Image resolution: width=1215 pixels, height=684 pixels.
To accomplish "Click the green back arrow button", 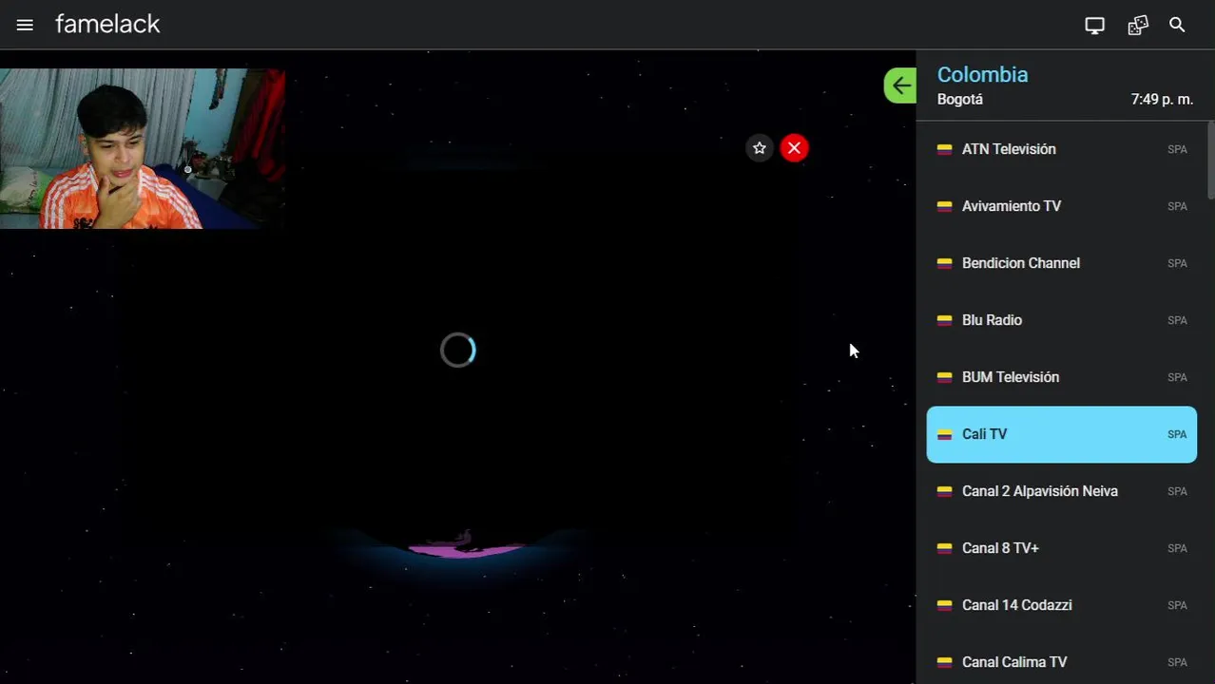I will point(900,85).
